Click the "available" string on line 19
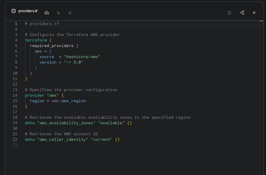266x175 pixels. [111, 123]
